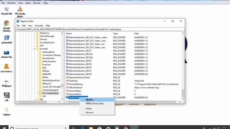Open the VirtualBox Devices menu
Viewport: 230px width, 129px height.
point(37,3)
